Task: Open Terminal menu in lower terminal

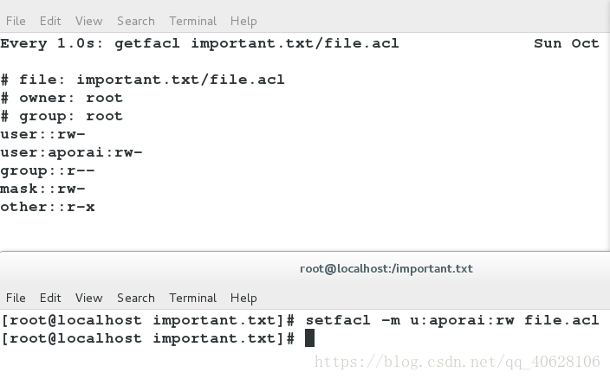Action: point(192,298)
